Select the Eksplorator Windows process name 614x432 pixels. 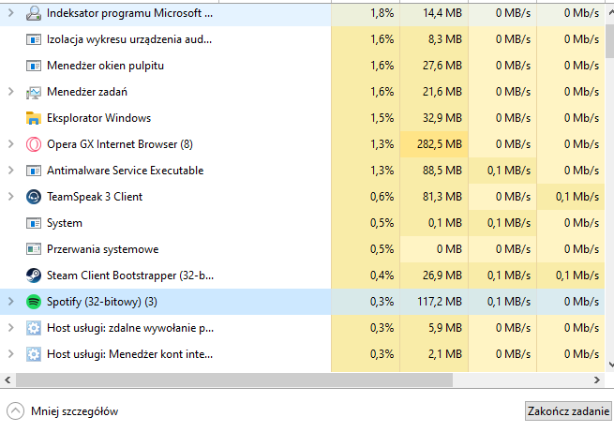[x=98, y=118]
